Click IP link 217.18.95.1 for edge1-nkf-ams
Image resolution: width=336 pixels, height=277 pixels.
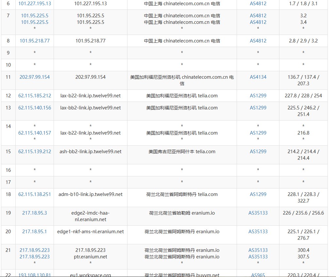(x=34, y=231)
